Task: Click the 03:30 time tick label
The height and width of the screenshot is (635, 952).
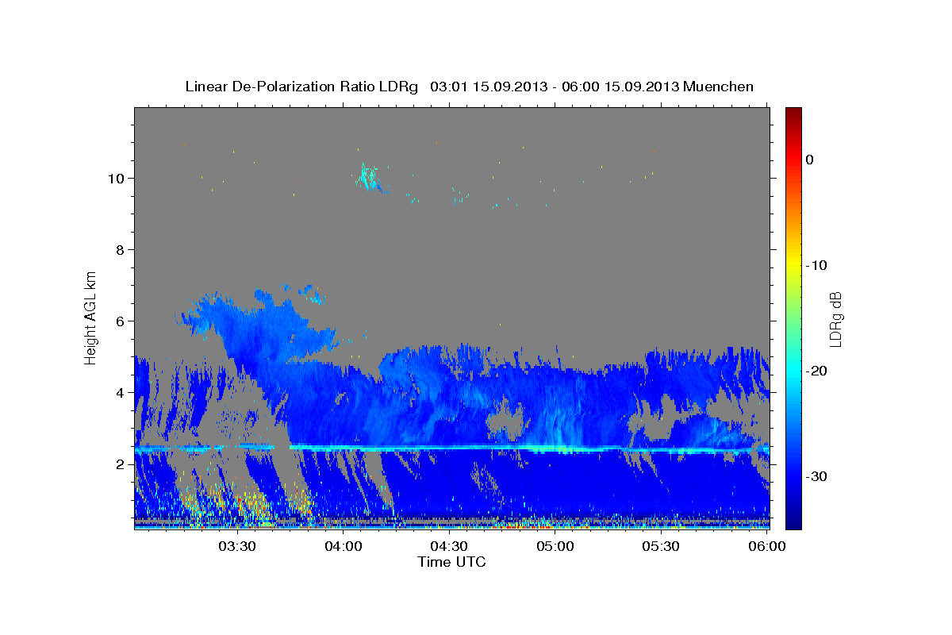Action: [x=236, y=547]
